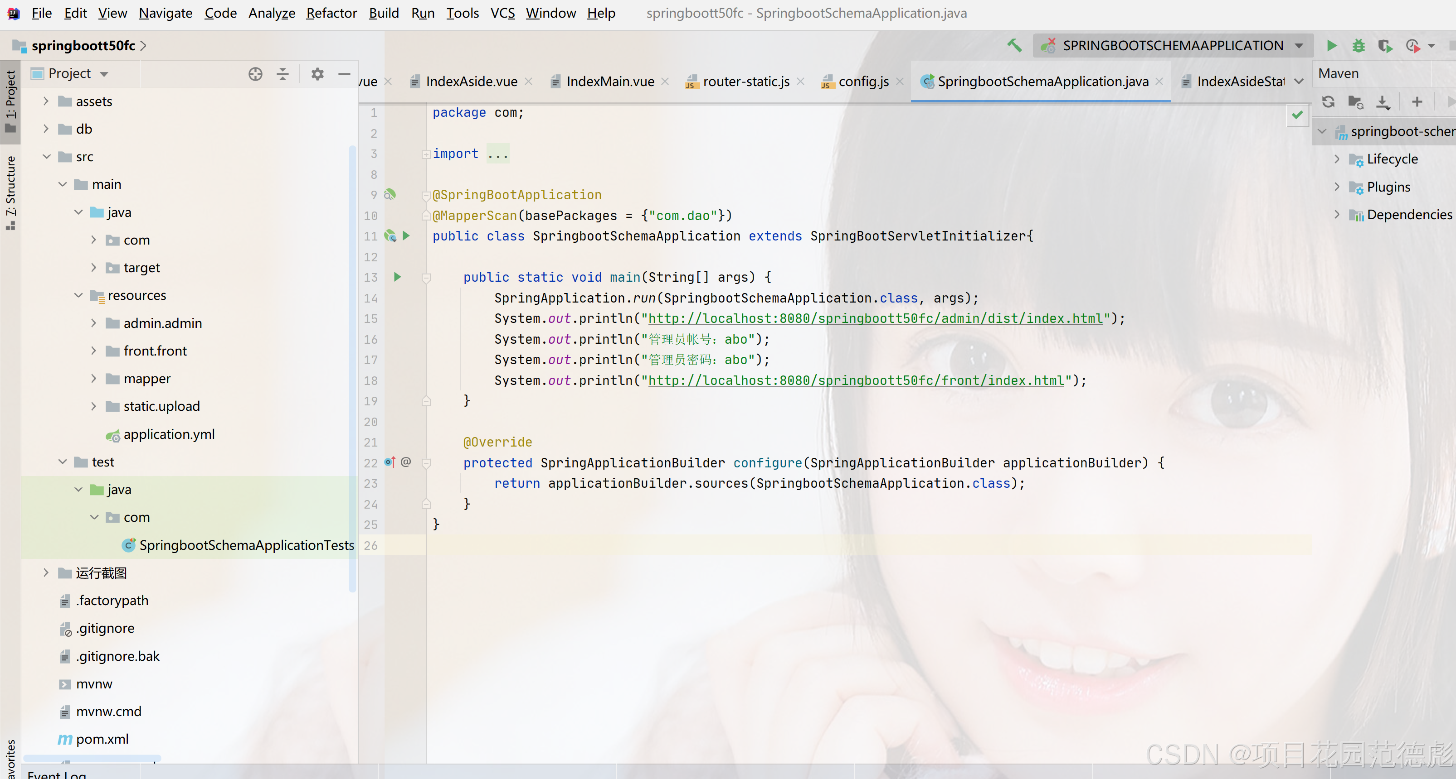The height and width of the screenshot is (779, 1456).
Task: Toggle the 1: Project tool window stripe
Action: 10,101
